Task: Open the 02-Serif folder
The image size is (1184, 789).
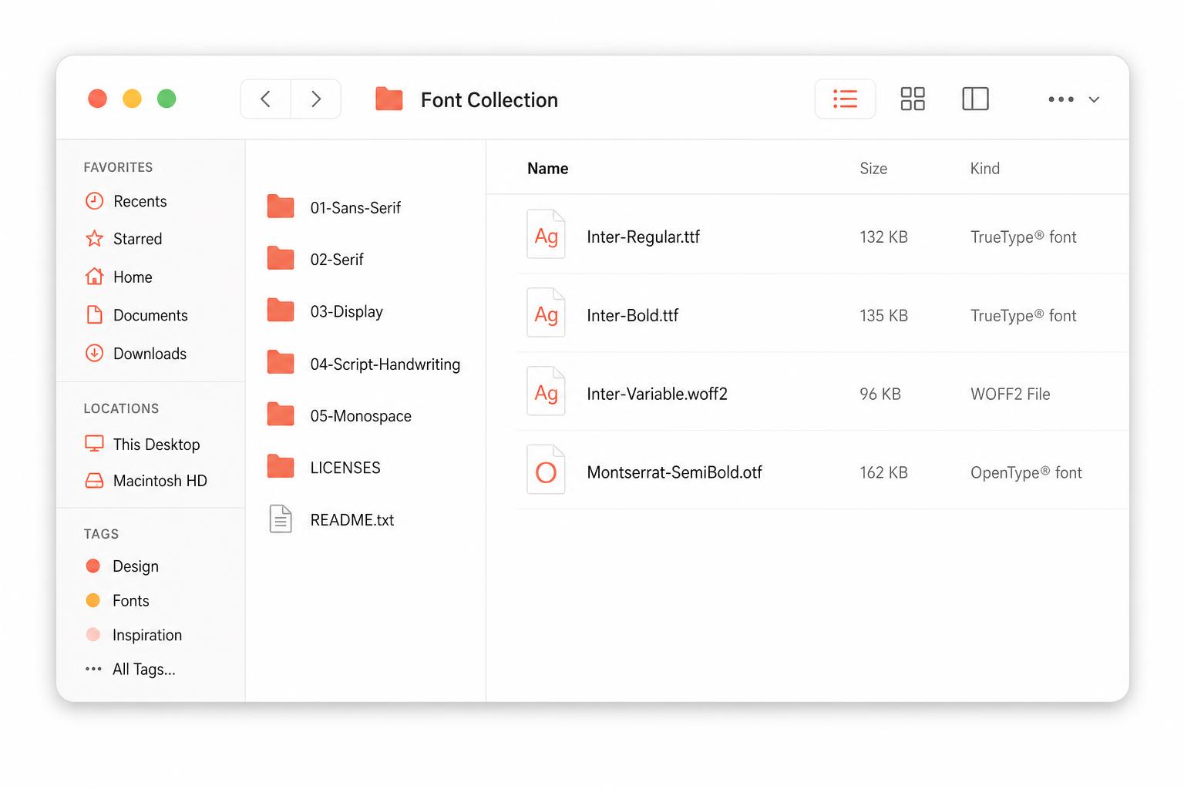Action: point(315,260)
